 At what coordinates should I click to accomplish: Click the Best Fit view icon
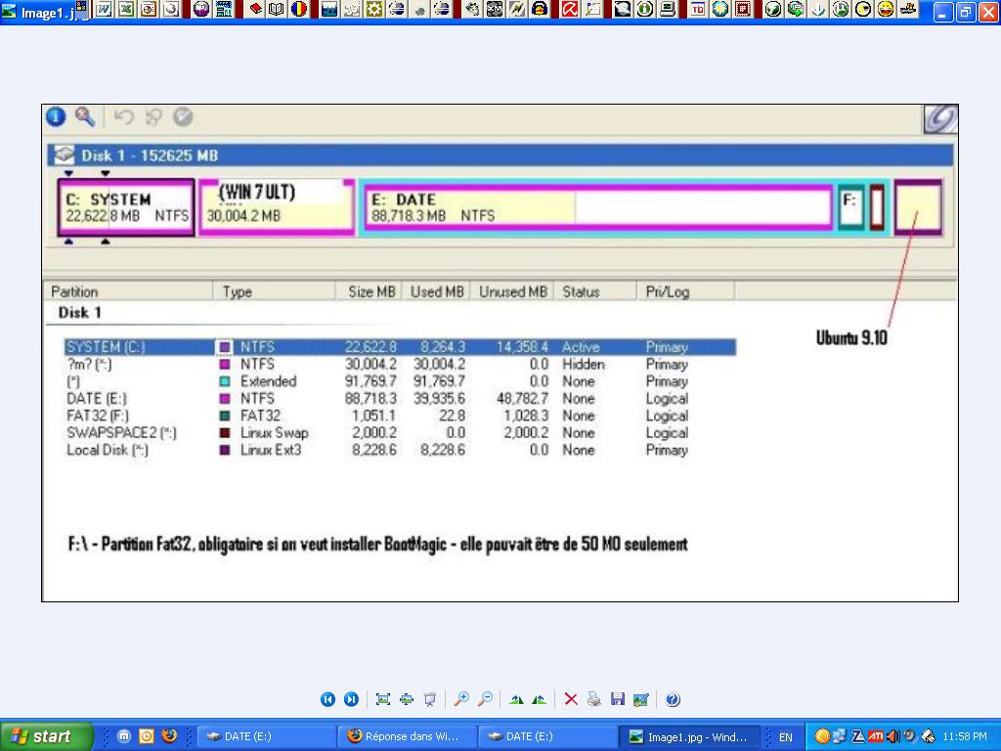[383, 699]
